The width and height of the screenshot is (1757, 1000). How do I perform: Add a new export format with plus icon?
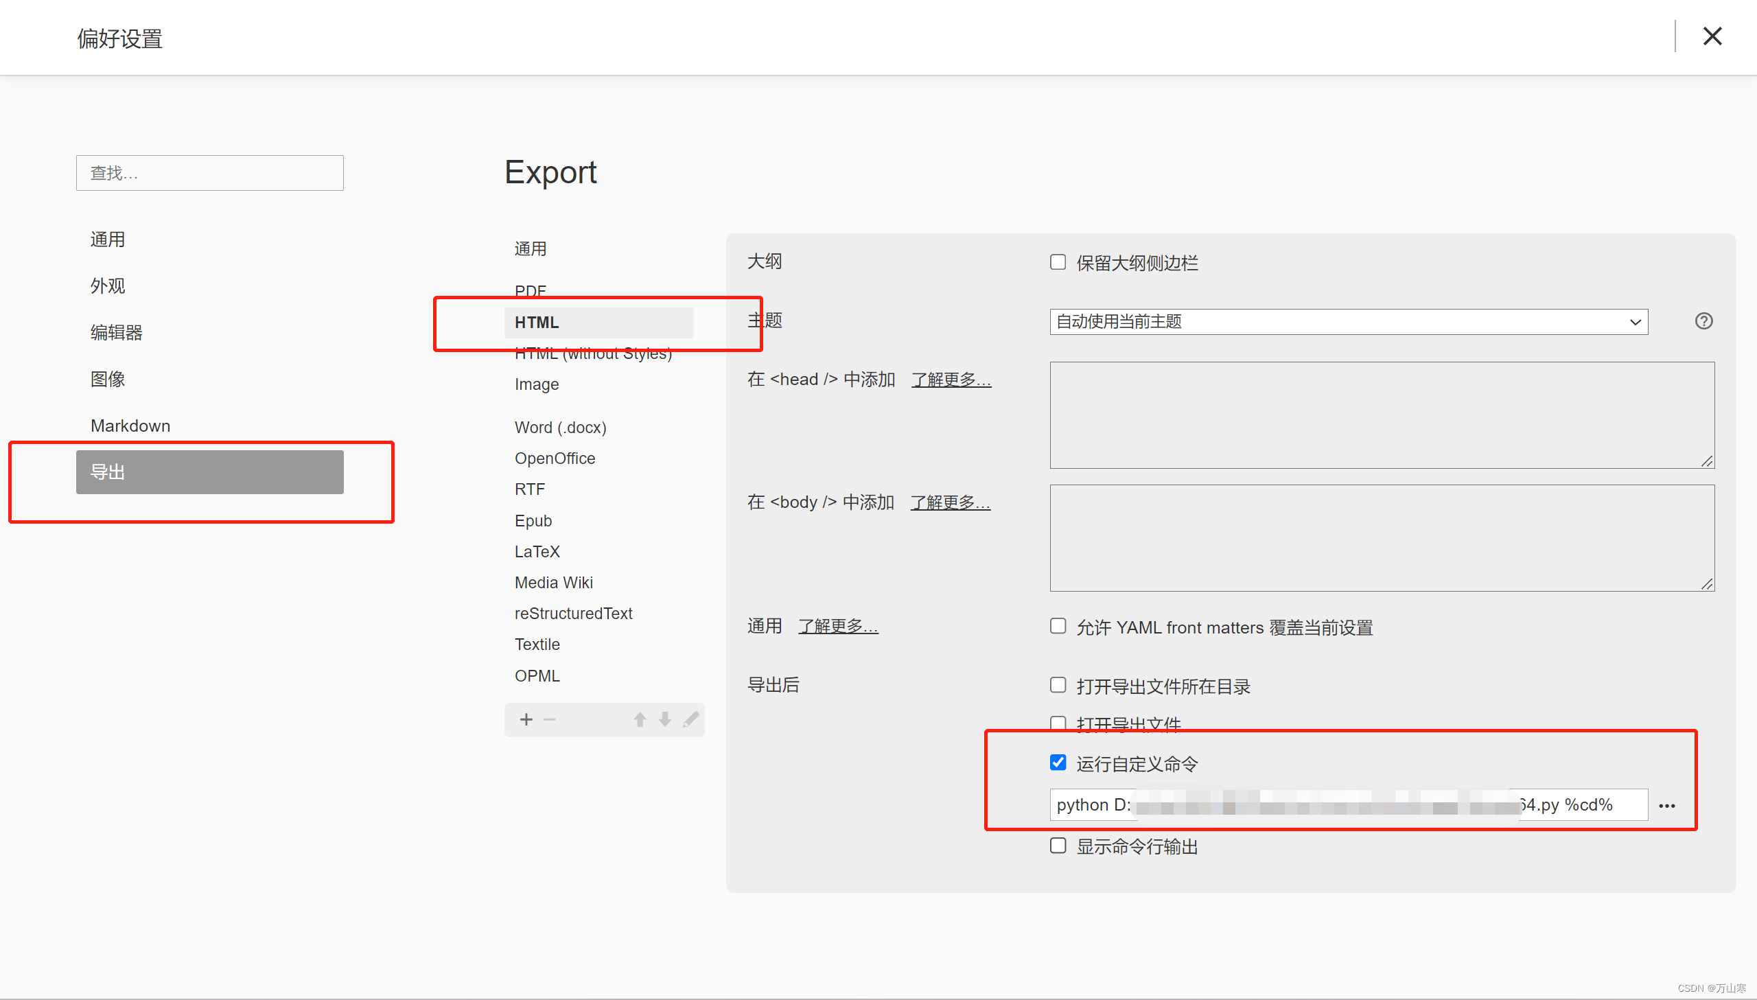coord(526,719)
